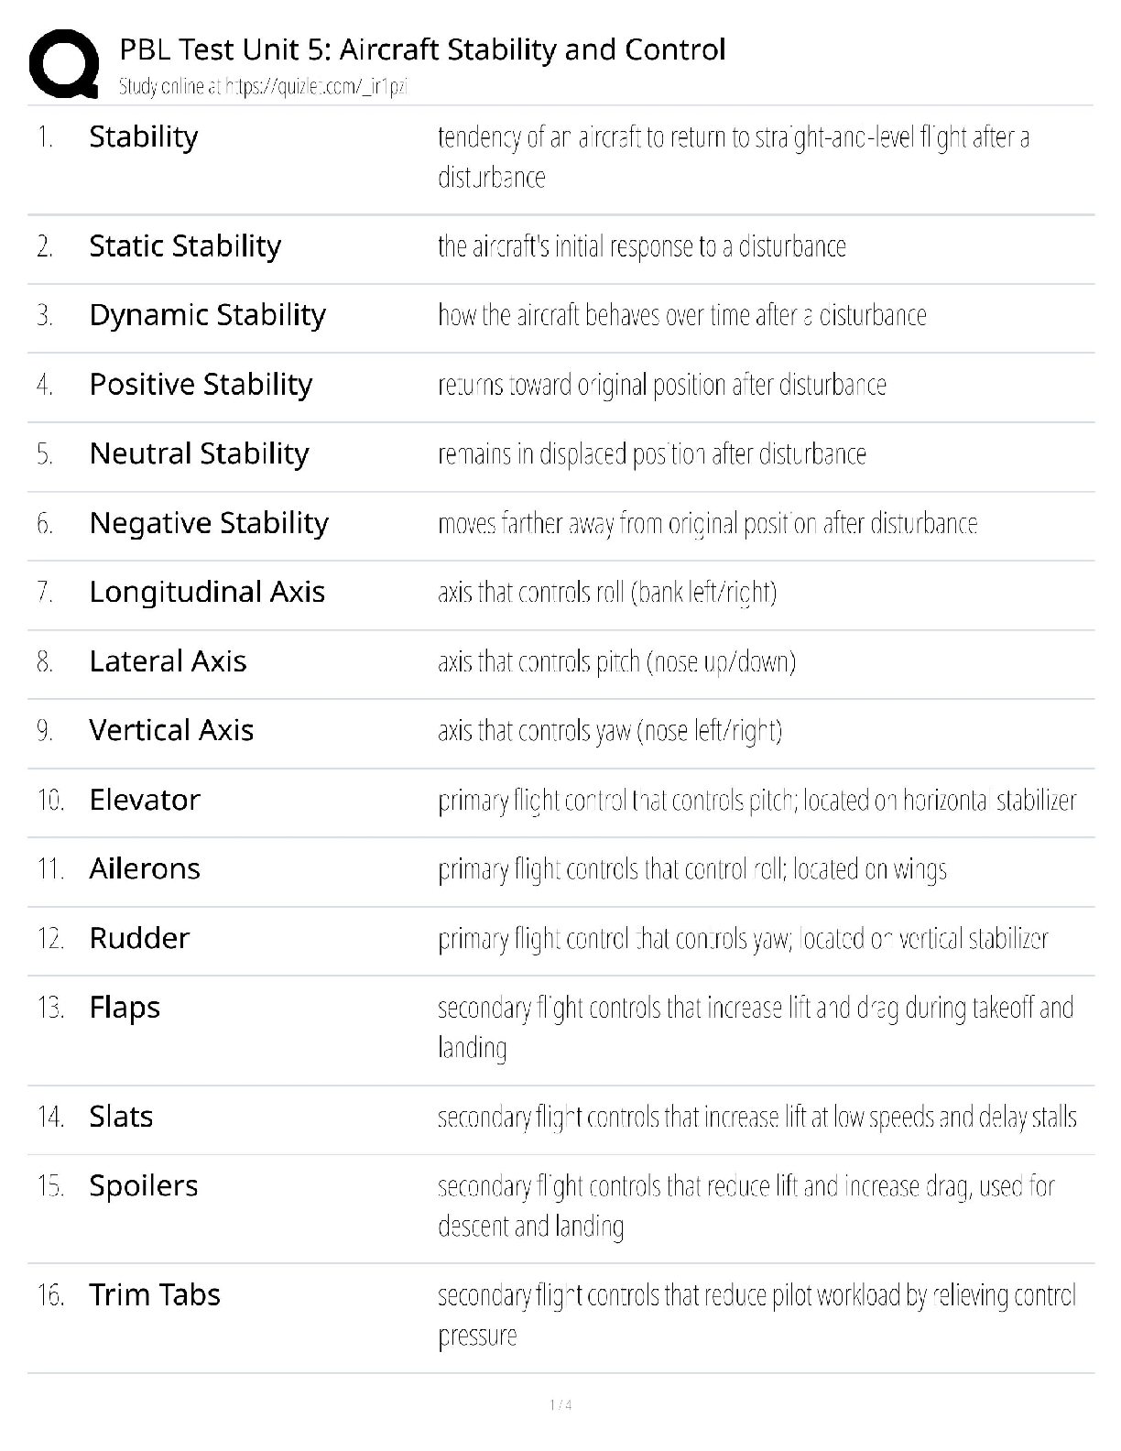The width and height of the screenshot is (1121, 1451).
Task: Click the Negative Stability term
Action: pos(209,522)
